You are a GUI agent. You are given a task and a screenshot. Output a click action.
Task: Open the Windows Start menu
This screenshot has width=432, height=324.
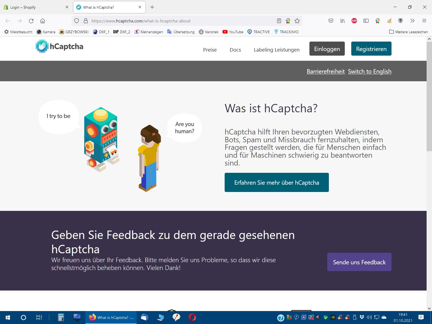tap(8, 318)
